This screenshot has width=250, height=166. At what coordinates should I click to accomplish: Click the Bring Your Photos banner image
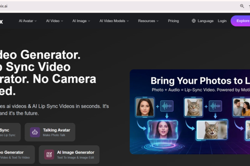coord(190,112)
